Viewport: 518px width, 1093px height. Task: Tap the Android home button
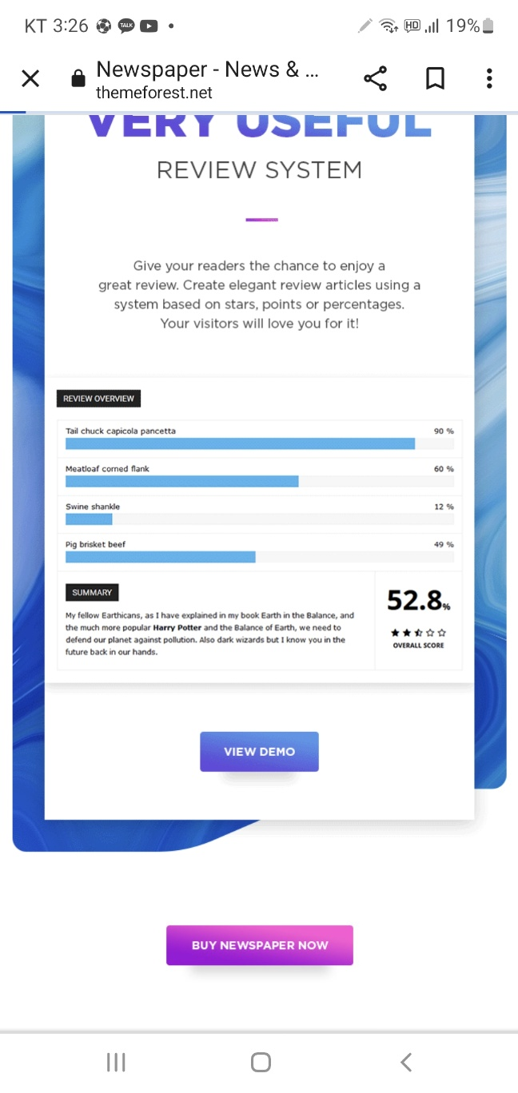pyautogui.click(x=261, y=1062)
